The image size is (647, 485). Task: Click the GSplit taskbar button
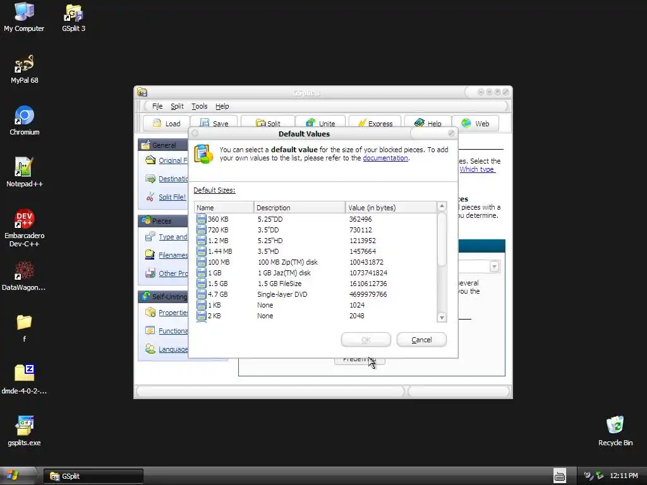[x=94, y=476]
